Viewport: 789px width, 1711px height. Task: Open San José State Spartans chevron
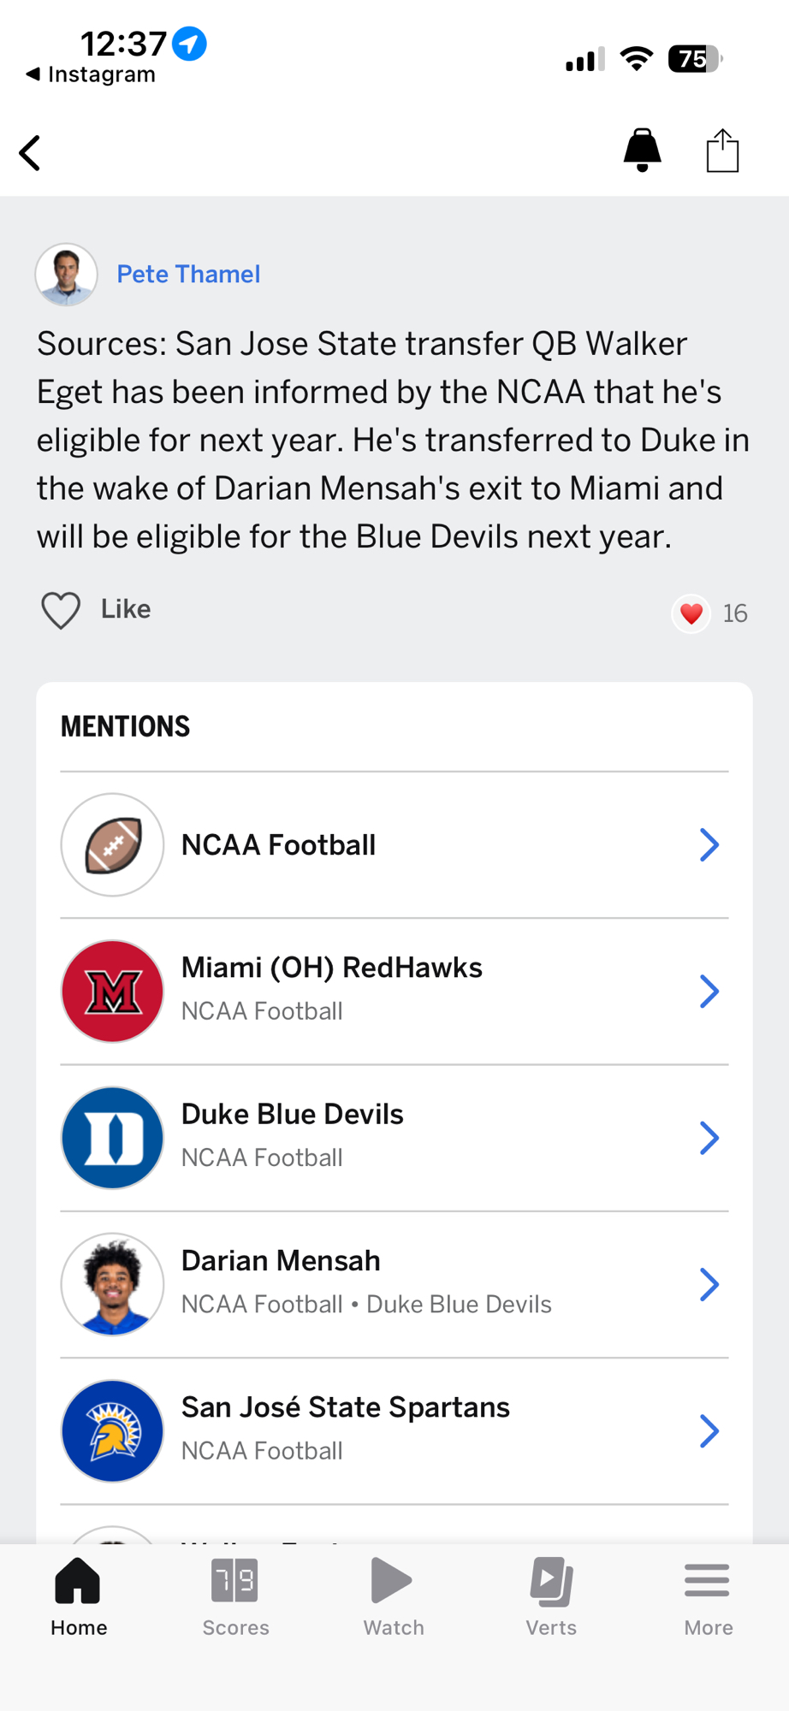pyautogui.click(x=709, y=1430)
